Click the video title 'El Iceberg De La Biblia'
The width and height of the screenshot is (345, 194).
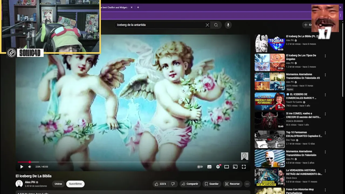point(33,176)
